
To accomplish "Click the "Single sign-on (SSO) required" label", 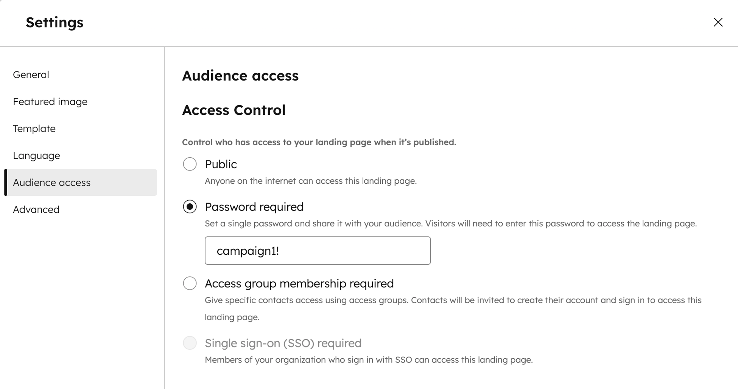I will [x=283, y=343].
